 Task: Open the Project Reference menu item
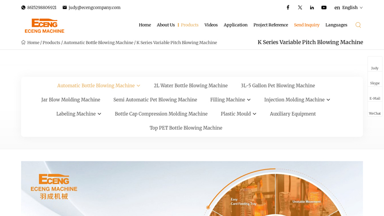[271, 25]
